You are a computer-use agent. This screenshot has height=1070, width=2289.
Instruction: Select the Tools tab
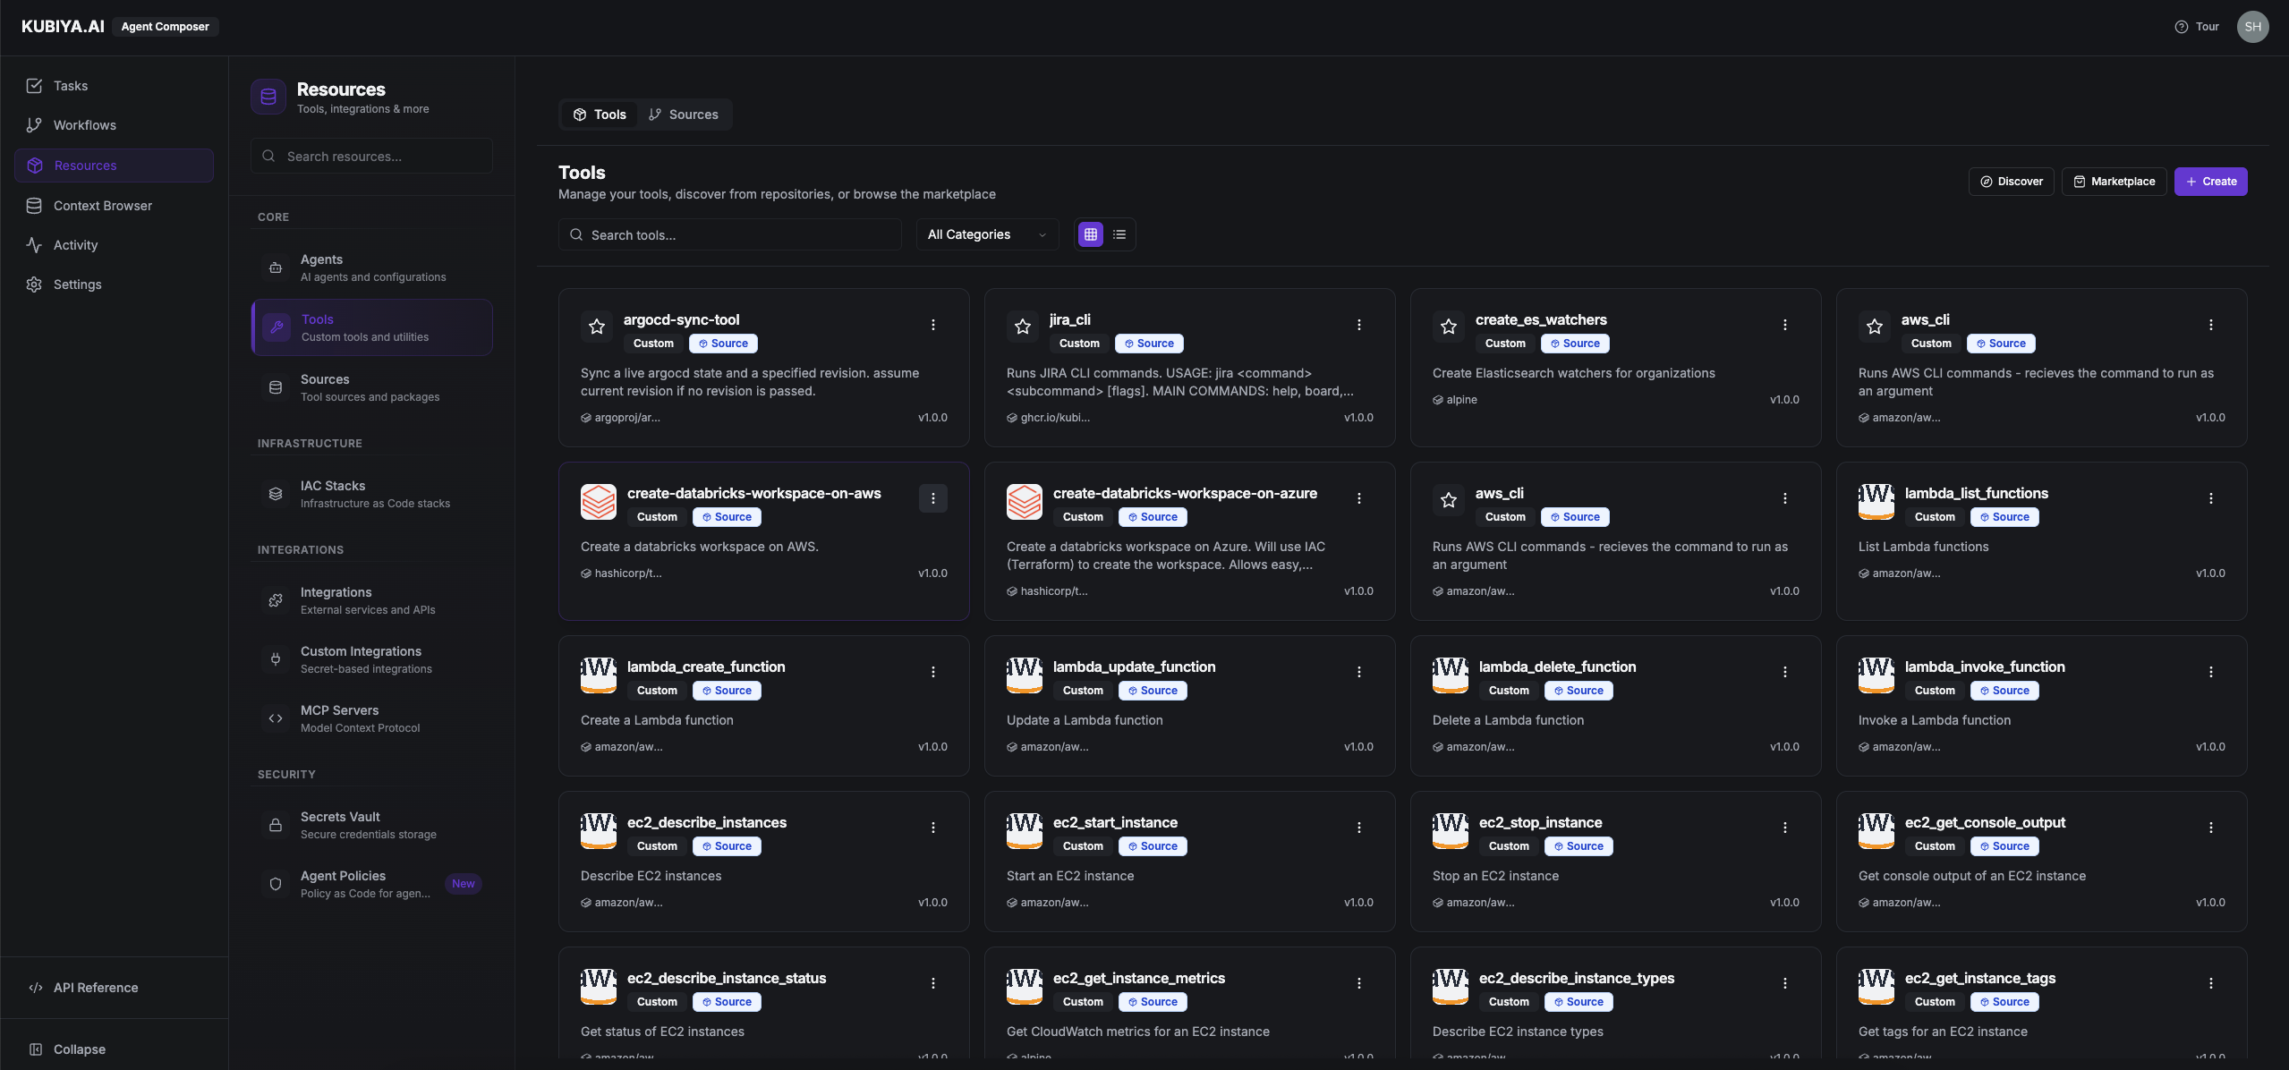tap(600, 115)
